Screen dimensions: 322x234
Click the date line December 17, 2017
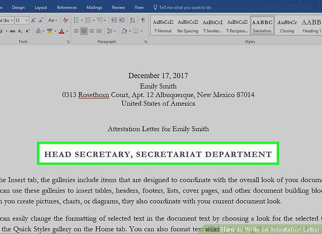tap(158, 76)
